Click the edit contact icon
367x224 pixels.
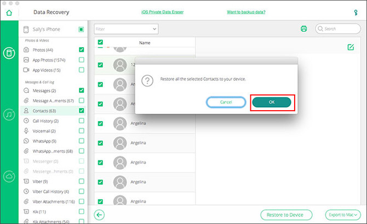[x=351, y=47]
